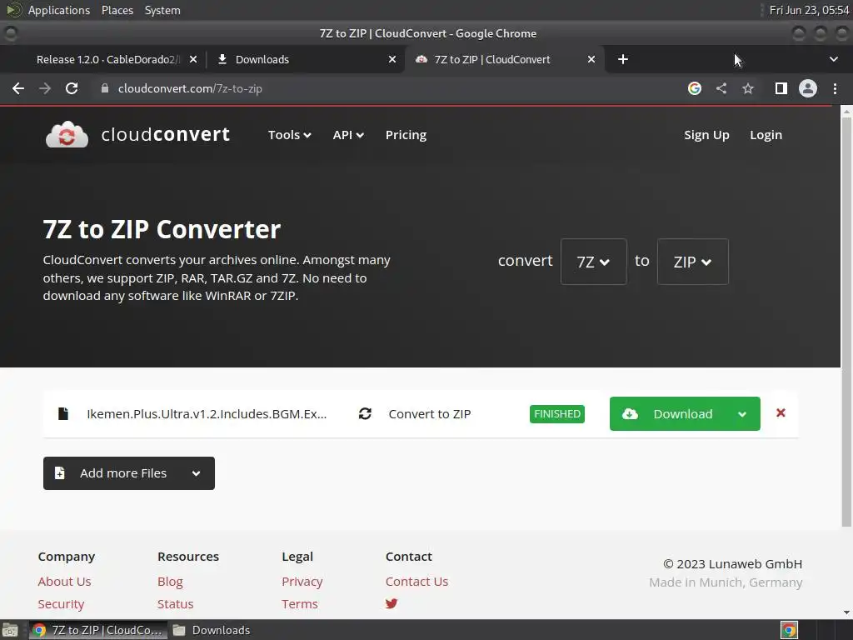Open the Terms footer link
The height and width of the screenshot is (640, 853).
(300, 604)
